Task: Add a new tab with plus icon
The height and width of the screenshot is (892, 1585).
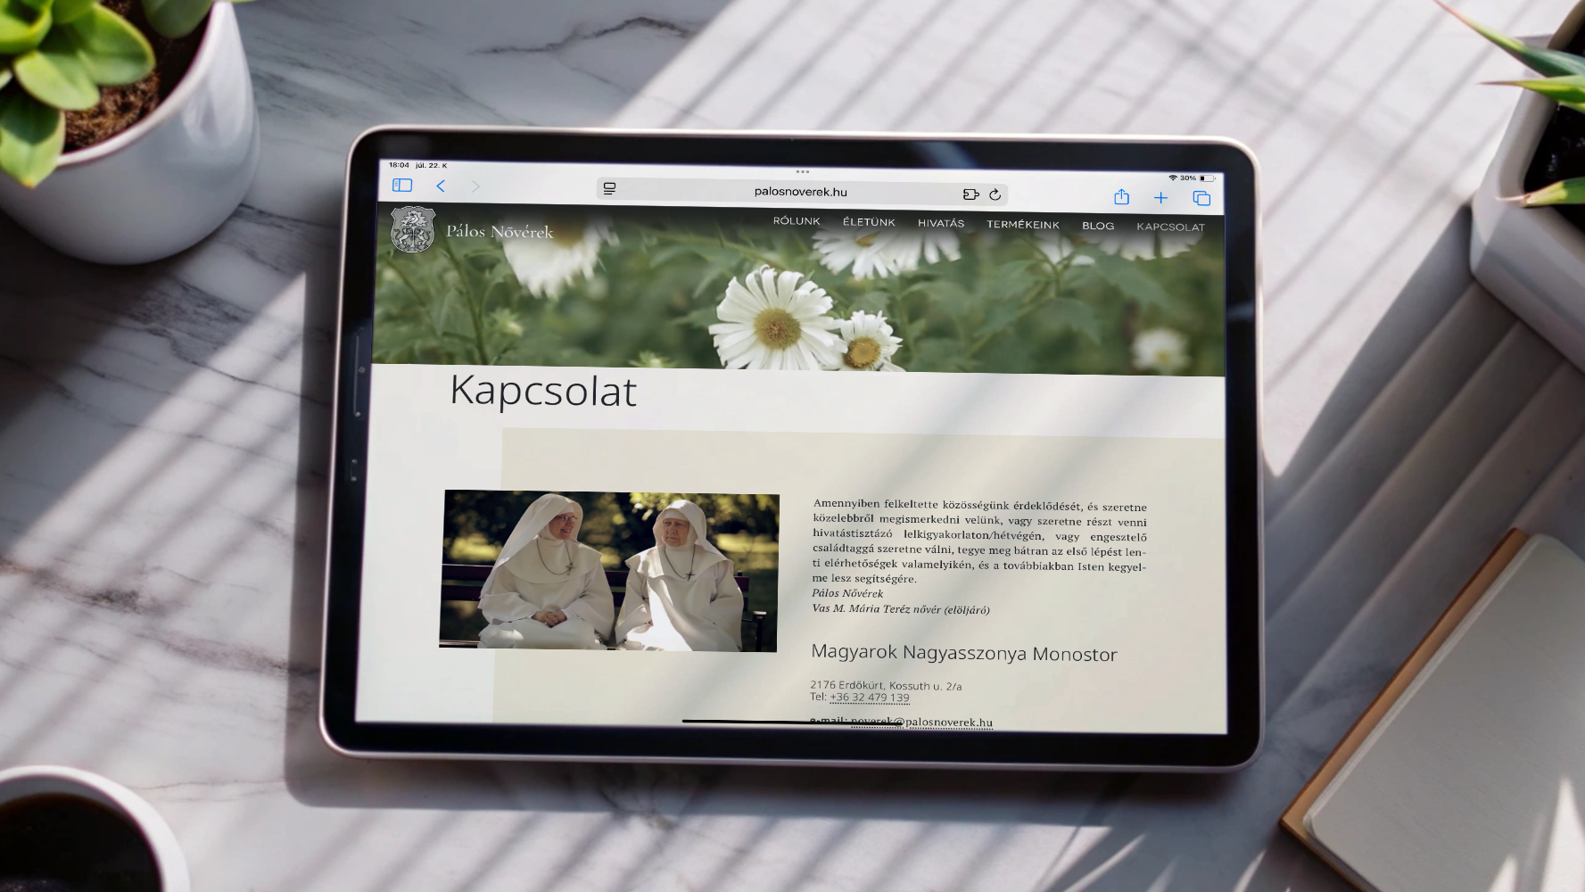Action: click(x=1160, y=198)
